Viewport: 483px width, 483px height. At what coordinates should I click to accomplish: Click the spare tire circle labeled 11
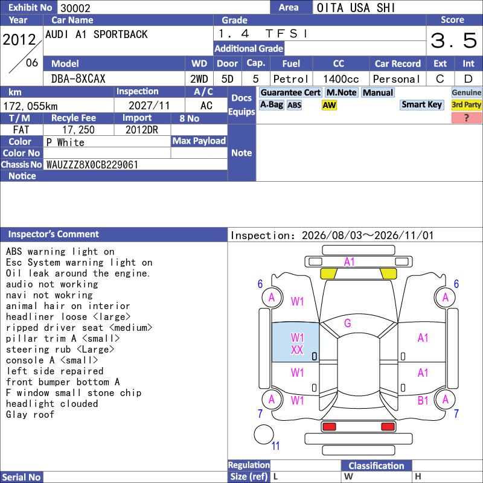(x=264, y=434)
